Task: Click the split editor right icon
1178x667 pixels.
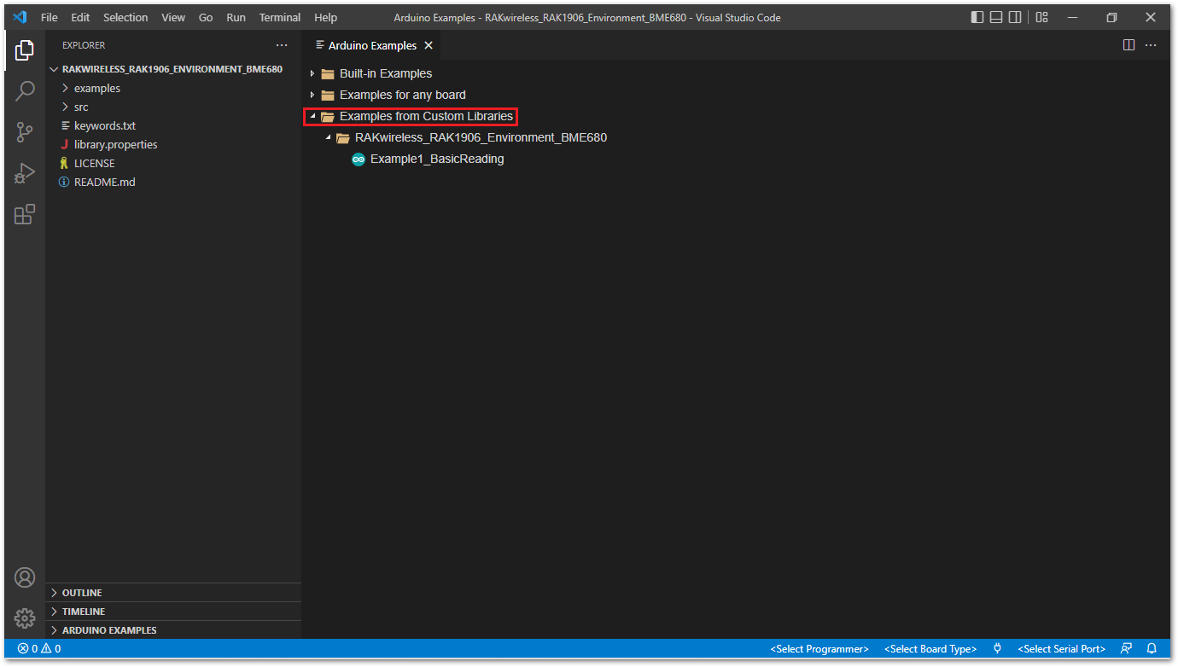Action: [x=1128, y=45]
